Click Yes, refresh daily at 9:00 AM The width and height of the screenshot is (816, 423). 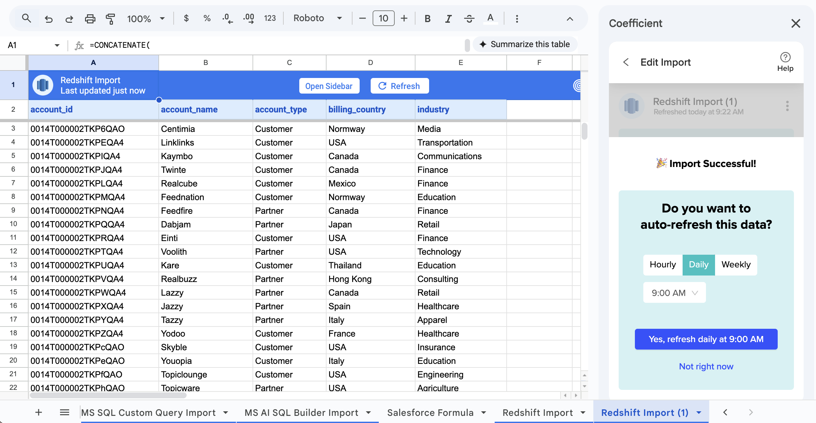pyautogui.click(x=706, y=339)
